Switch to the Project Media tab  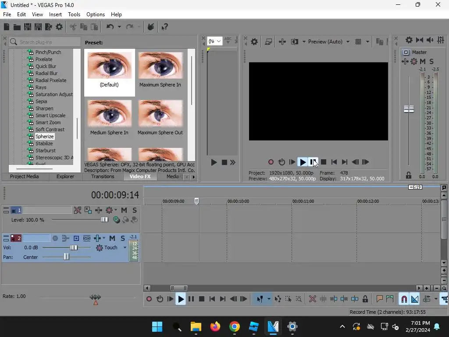click(x=25, y=176)
